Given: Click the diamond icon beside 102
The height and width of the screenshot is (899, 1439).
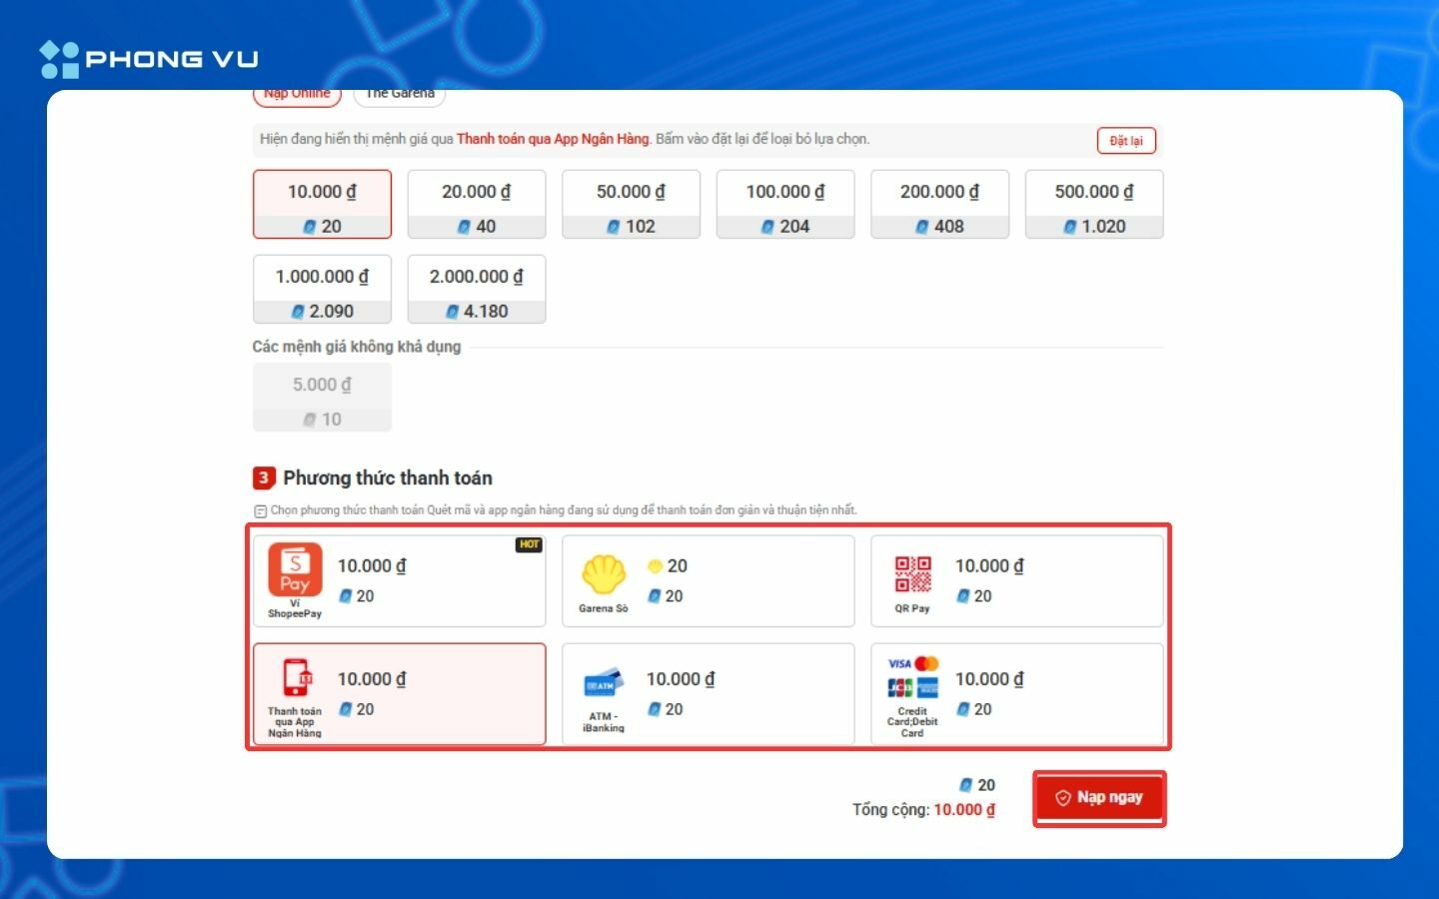Looking at the screenshot, I should 614,227.
